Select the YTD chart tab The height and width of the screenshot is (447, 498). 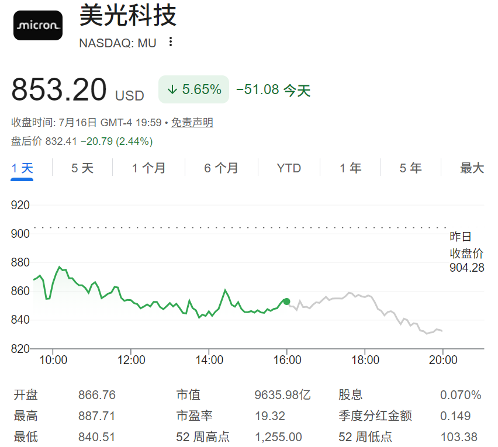(x=289, y=168)
